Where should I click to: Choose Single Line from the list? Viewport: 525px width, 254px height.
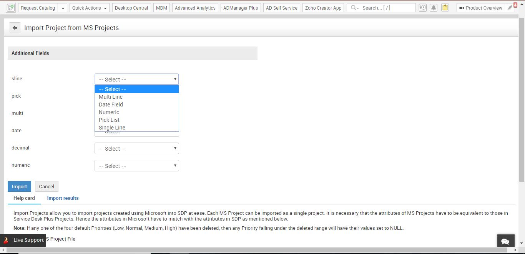pyautogui.click(x=137, y=128)
